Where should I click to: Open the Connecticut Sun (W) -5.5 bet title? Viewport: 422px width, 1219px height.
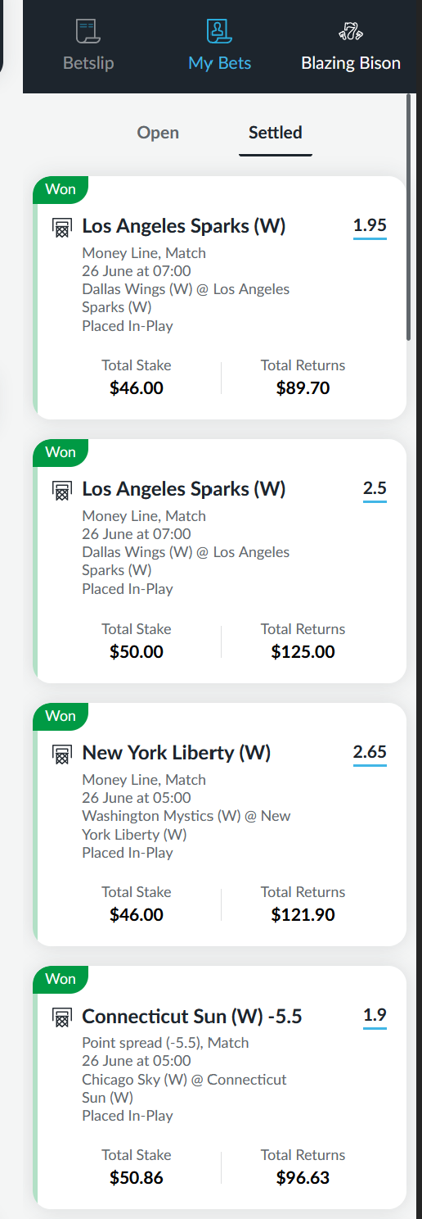(x=192, y=1017)
